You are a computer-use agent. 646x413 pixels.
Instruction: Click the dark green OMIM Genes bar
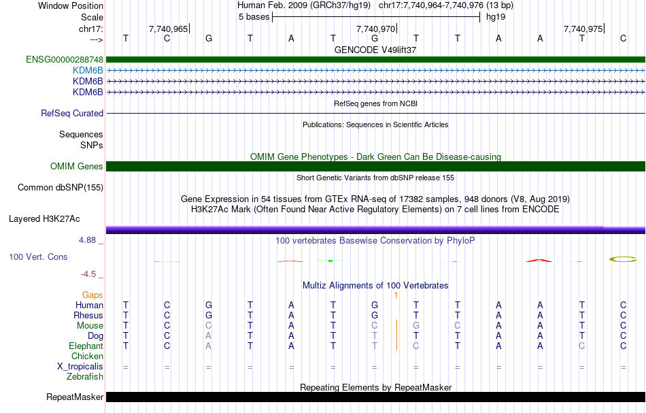pos(375,166)
